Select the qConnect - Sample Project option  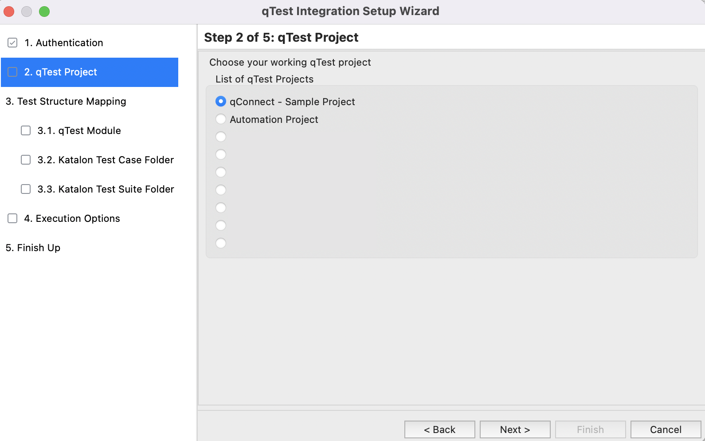[221, 101]
